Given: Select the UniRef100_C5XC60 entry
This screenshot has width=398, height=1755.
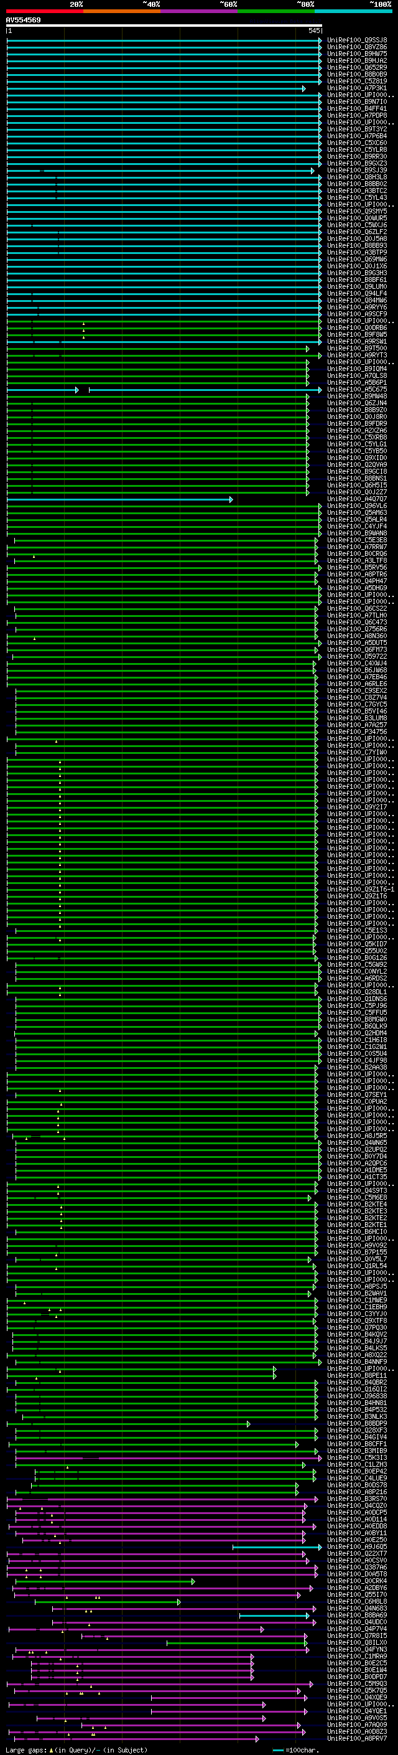Looking at the screenshot, I should tap(357, 143).
